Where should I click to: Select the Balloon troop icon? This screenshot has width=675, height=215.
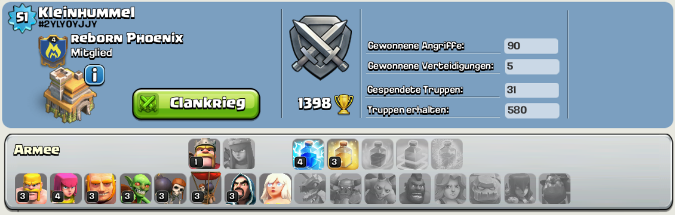pyautogui.click(x=205, y=189)
